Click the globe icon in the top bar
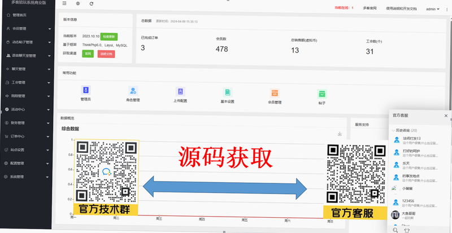Viewport: 452px width, 233px height. pos(78,4)
